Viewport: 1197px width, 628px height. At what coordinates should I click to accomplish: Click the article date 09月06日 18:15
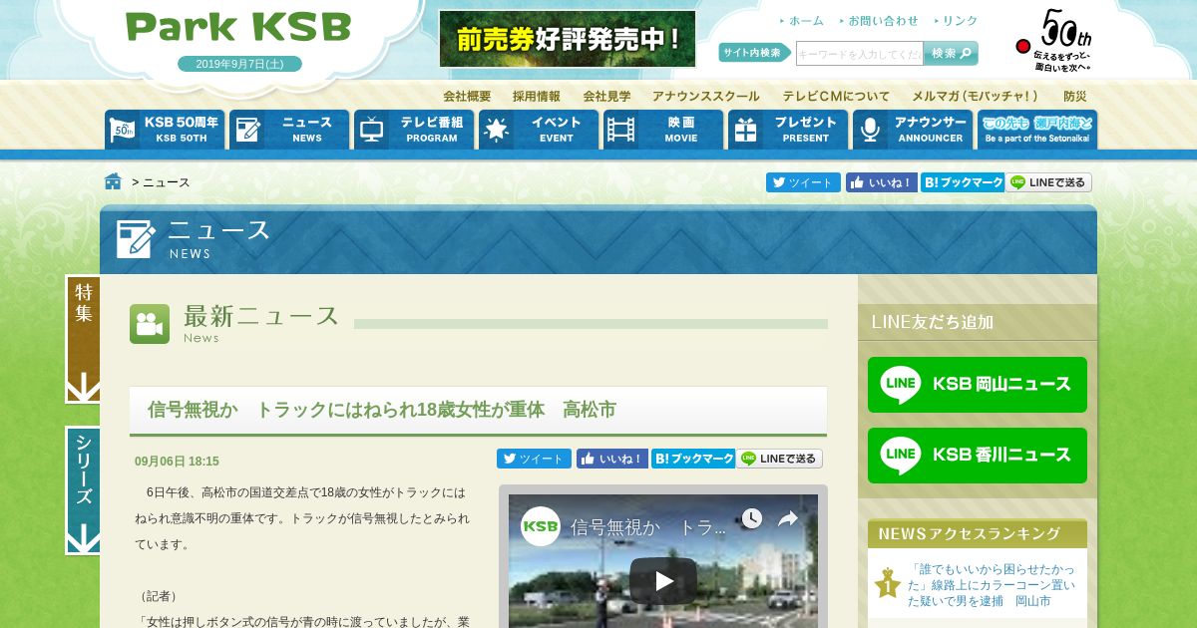coord(177,462)
